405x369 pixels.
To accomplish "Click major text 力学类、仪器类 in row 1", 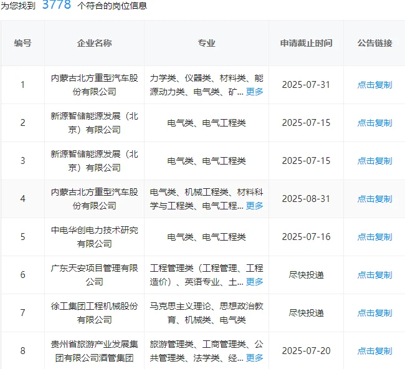I will (x=180, y=78).
